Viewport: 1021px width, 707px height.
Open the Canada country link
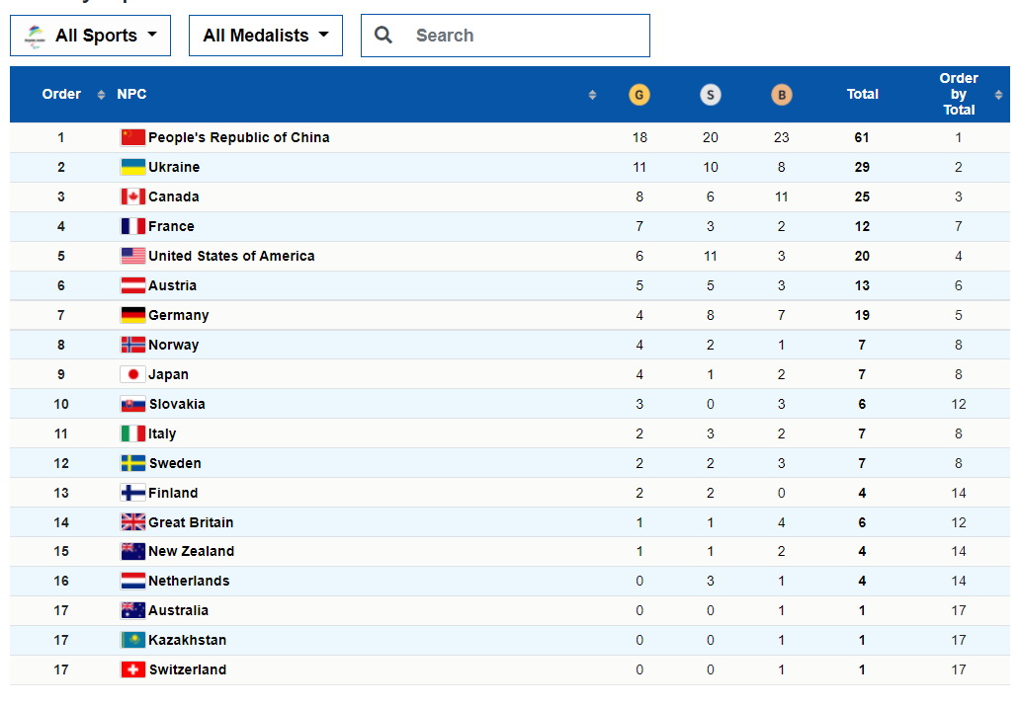click(173, 196)
